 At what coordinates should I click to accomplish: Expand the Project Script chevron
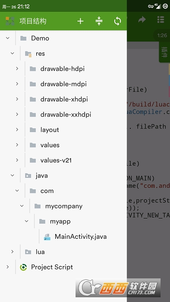coord(8,267)
